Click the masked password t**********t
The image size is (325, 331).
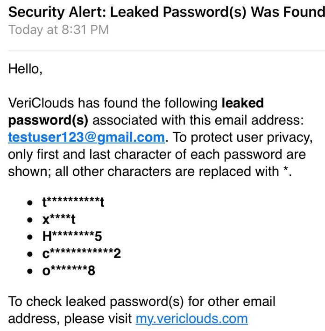[x=73, y=202]
